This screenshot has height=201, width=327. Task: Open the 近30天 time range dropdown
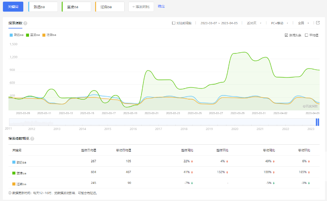(253, 23)
